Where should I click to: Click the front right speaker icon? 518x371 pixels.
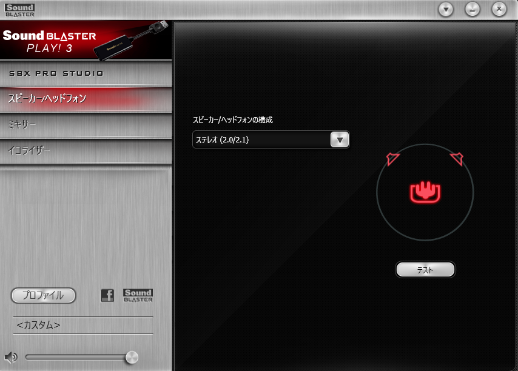click(x=457, y=159)
